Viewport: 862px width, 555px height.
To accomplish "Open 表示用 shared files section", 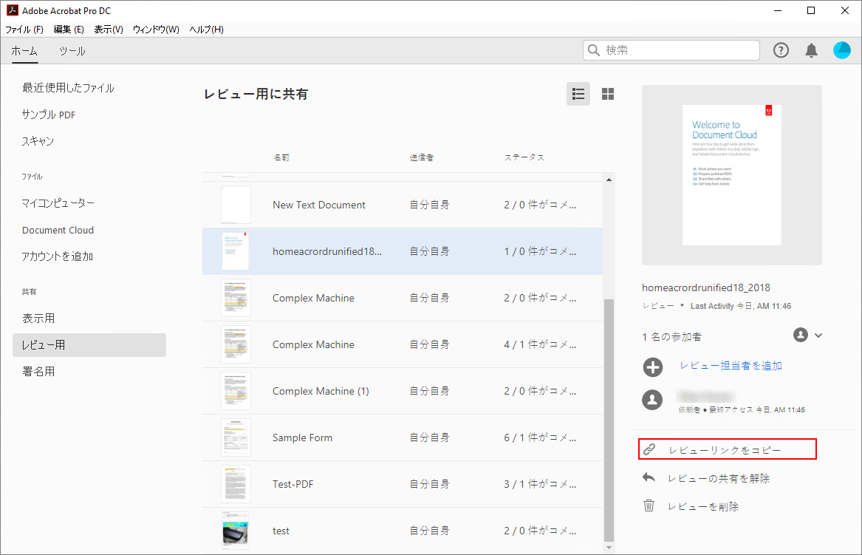I will click(x=38, y=319).
